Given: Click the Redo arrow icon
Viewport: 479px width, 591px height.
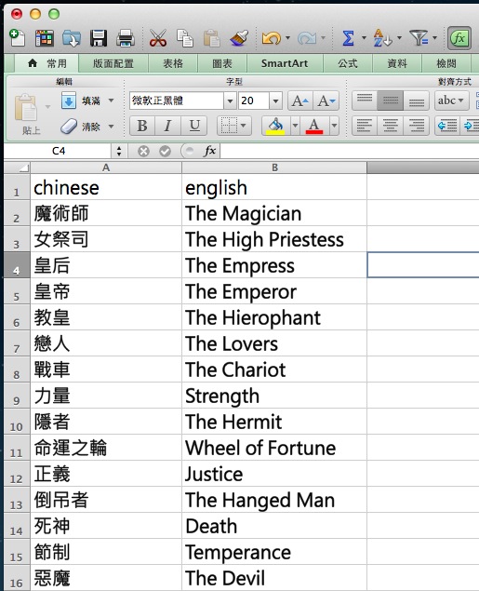Looking at the screenshot, I should coord(307,38).
